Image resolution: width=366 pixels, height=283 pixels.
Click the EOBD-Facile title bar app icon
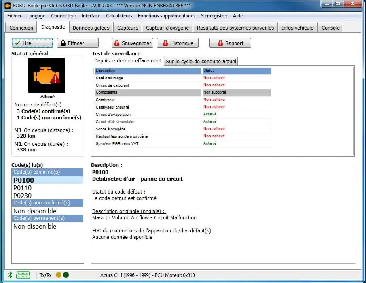coord(8,5)
